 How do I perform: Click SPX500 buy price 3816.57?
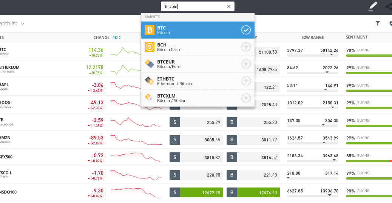pos(258,157)
